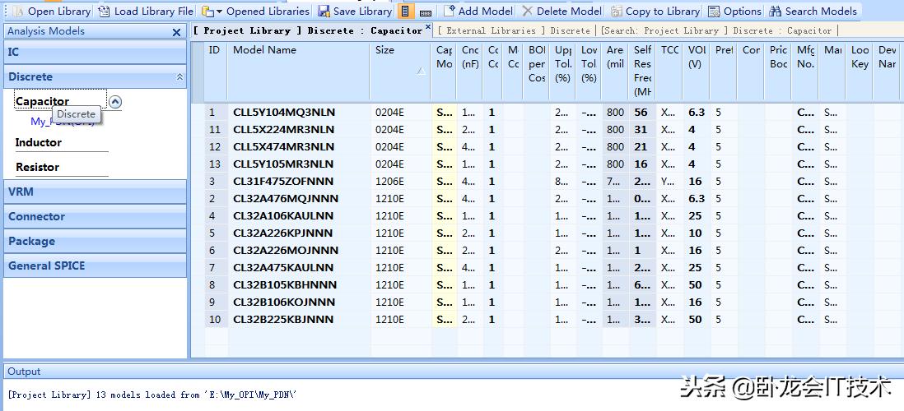
Task: Click the Load Library File icon
Action: click(x=104, y=12)
